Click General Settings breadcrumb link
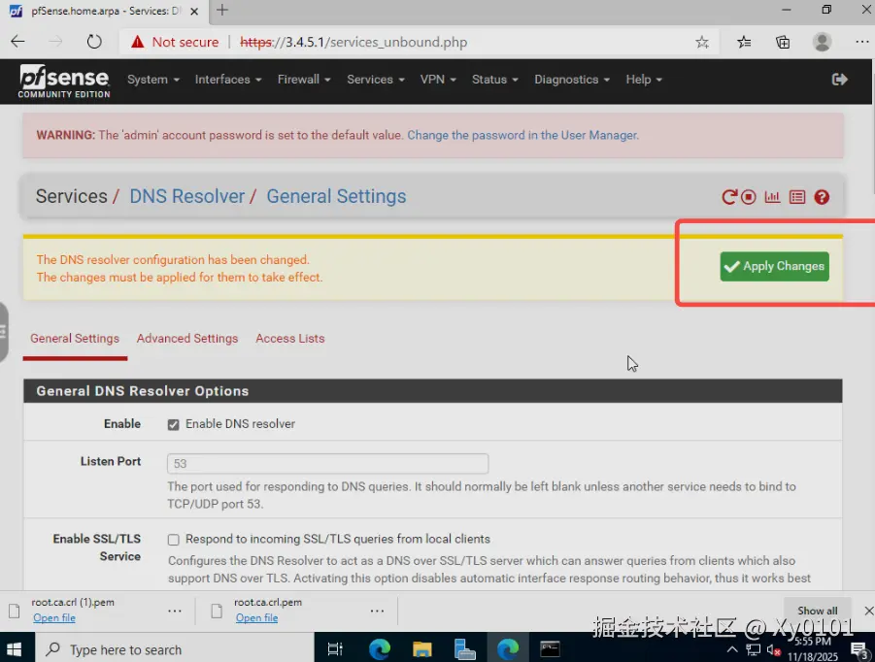 336,196
